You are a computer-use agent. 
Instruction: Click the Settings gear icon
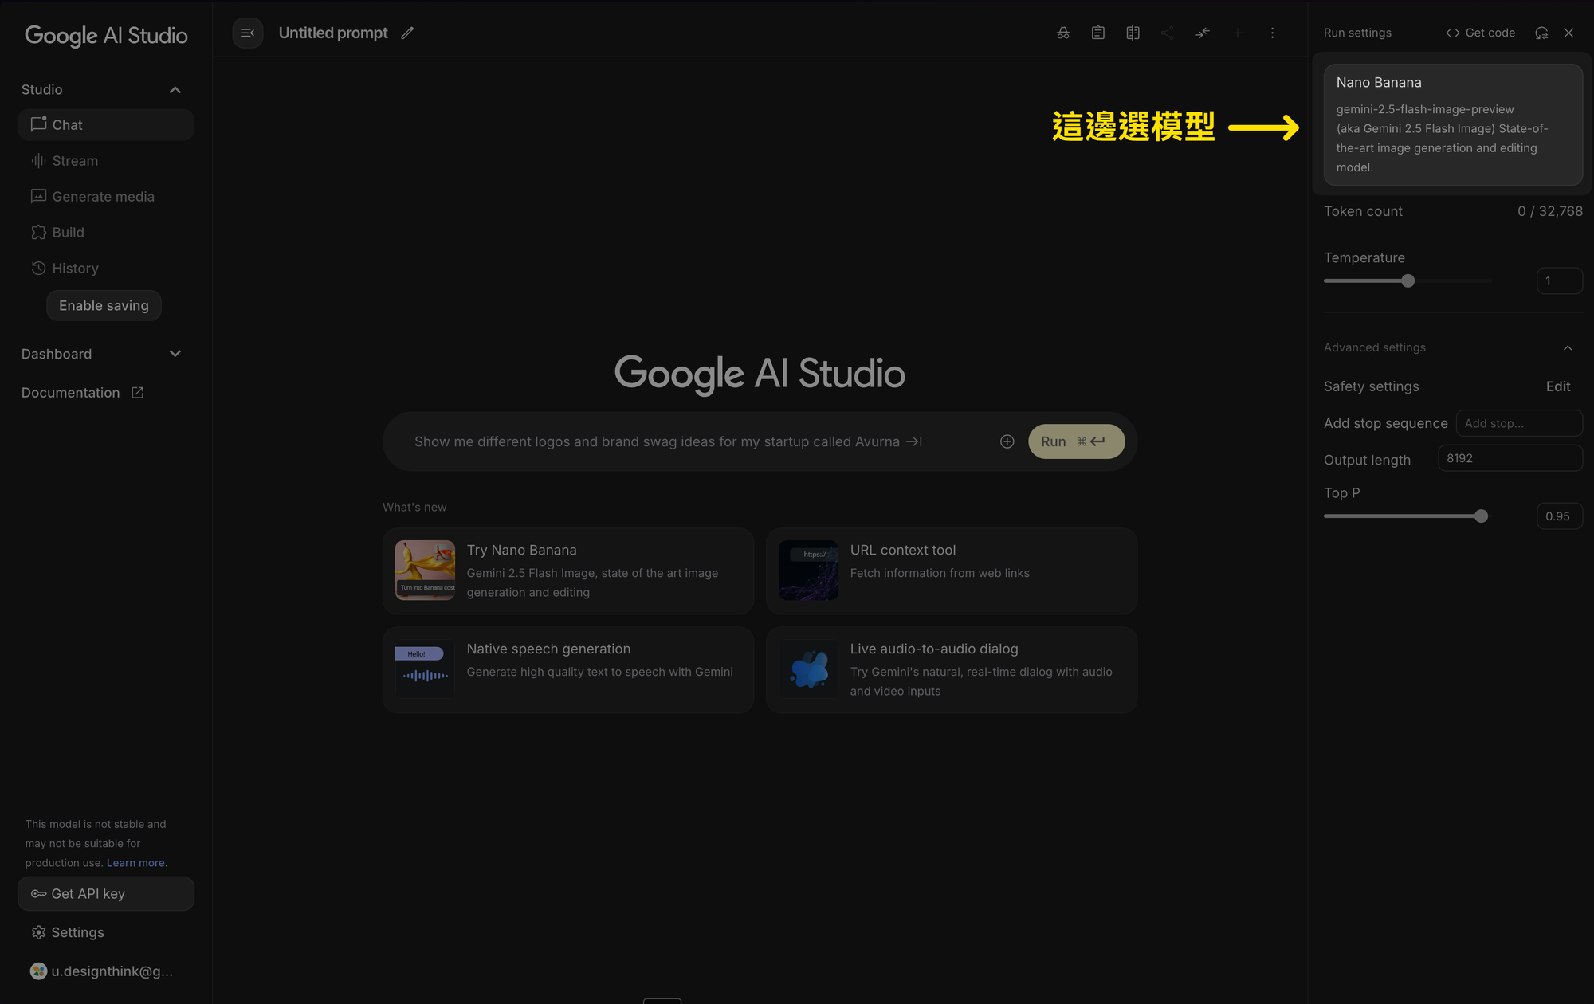point(38,932)
